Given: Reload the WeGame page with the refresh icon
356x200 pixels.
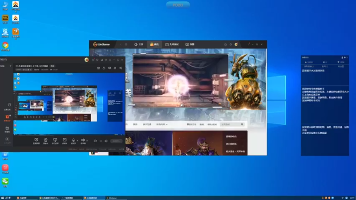Looking at the screenshot, I should coord(126,44).
